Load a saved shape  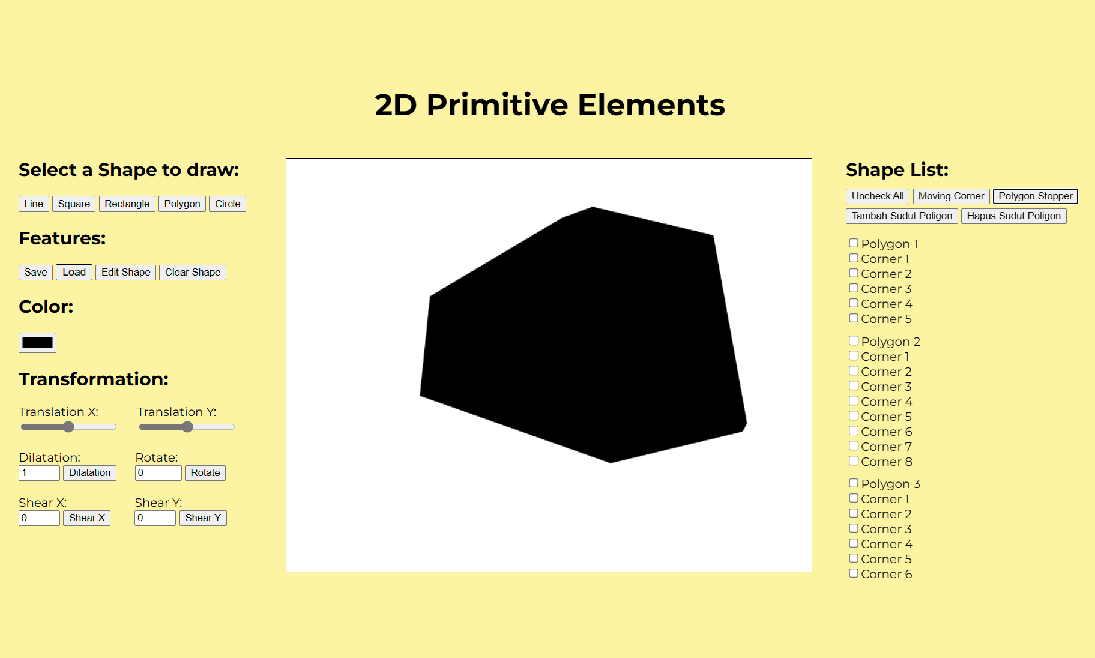tap(73, 272)
